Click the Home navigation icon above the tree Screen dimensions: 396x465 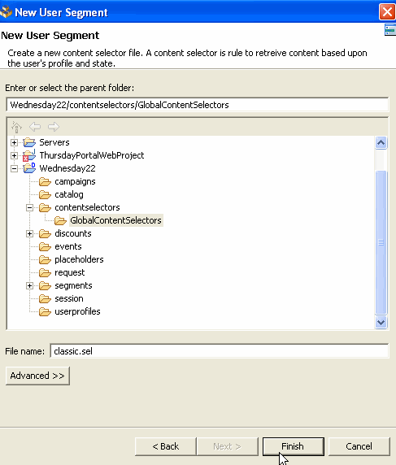pos(16,127)
